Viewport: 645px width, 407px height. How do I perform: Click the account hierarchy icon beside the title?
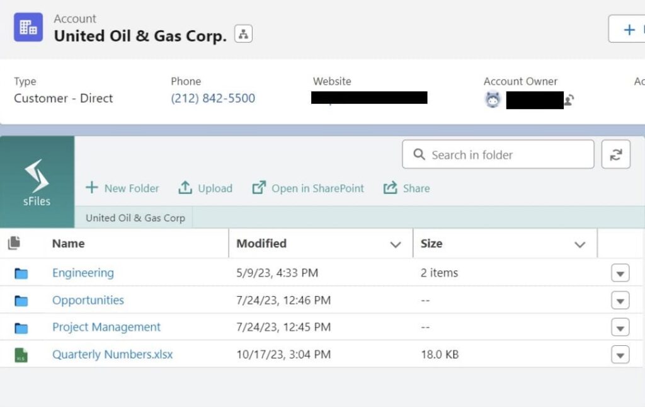243,34
